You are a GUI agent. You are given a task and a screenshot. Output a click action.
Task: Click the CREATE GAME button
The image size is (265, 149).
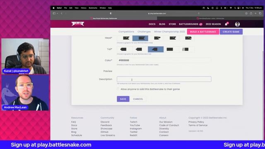(x=231, y=31)
